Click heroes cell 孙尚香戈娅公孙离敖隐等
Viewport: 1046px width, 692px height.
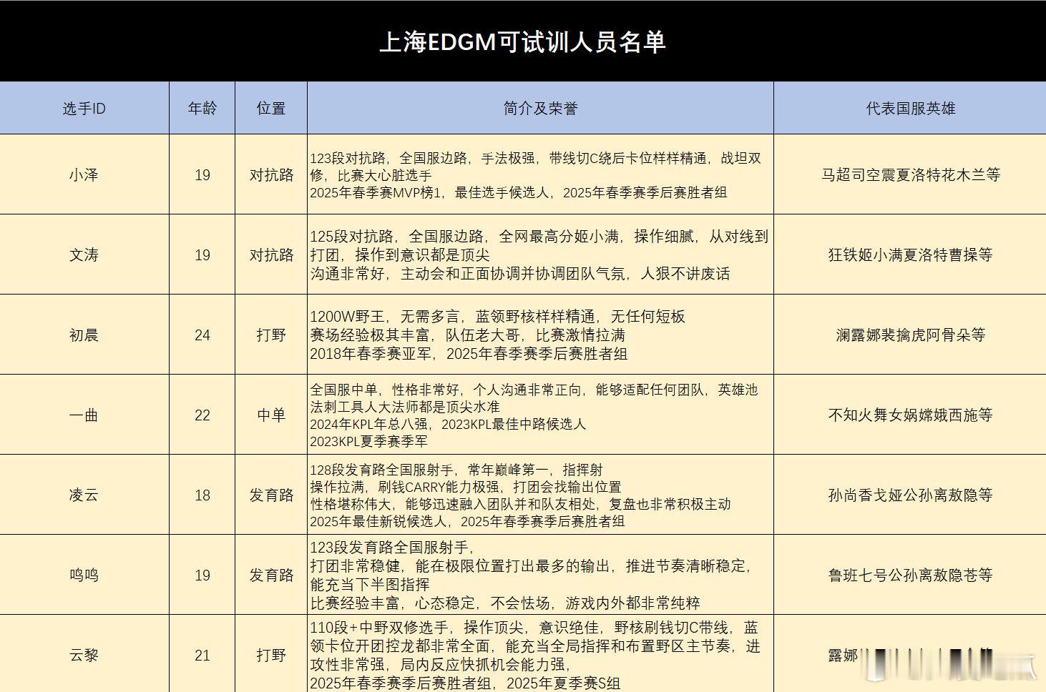point(910,495)
